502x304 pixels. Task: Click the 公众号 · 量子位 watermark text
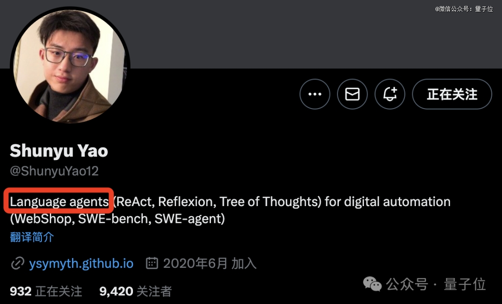436,284
